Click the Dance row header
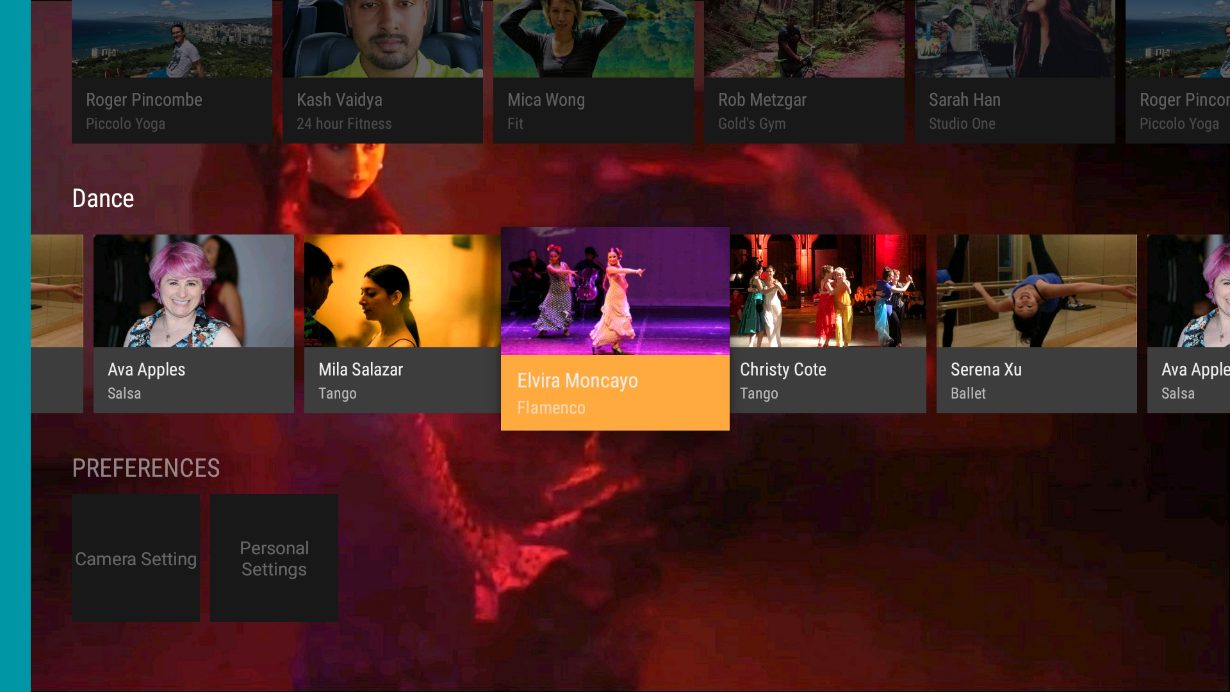Screen dimensions: 1230x692 pyautogui.click(x=103, y=199)
